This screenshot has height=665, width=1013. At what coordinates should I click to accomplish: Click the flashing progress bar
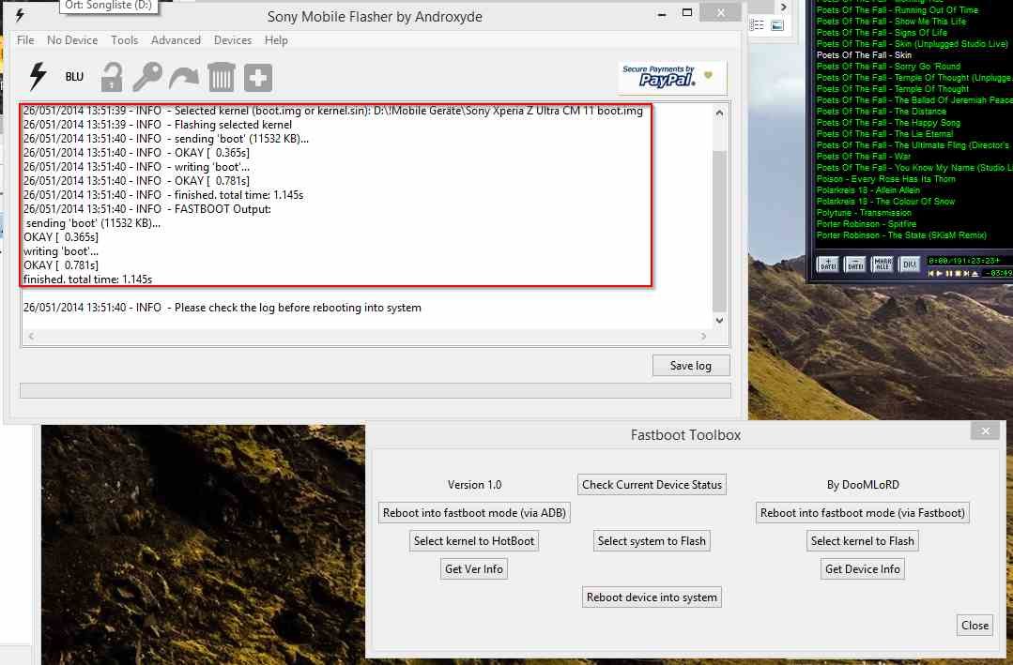pyautogui.click(x=376, y=390)
